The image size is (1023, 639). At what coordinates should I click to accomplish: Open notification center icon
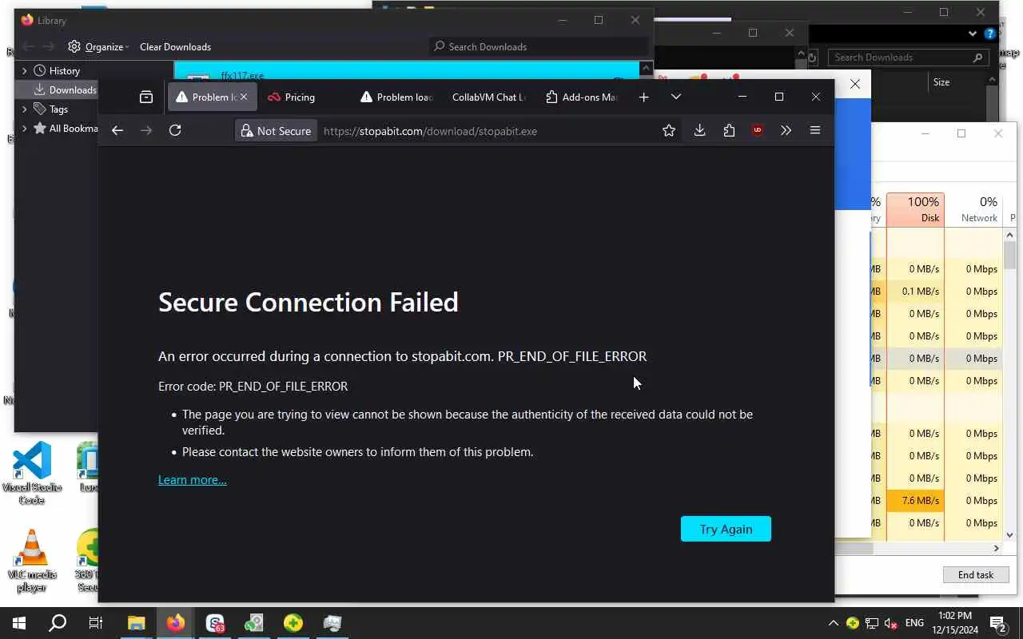[x=997, y=623]
